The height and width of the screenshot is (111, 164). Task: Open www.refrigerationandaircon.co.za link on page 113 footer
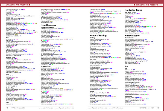coord(98,108)
